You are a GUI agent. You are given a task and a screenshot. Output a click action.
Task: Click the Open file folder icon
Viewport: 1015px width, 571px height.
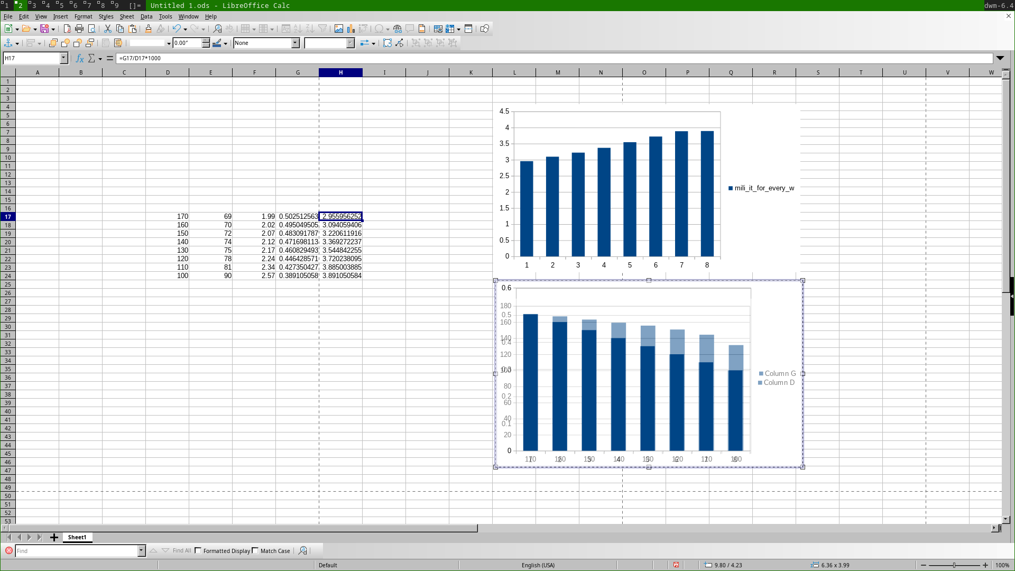point(26,29)
